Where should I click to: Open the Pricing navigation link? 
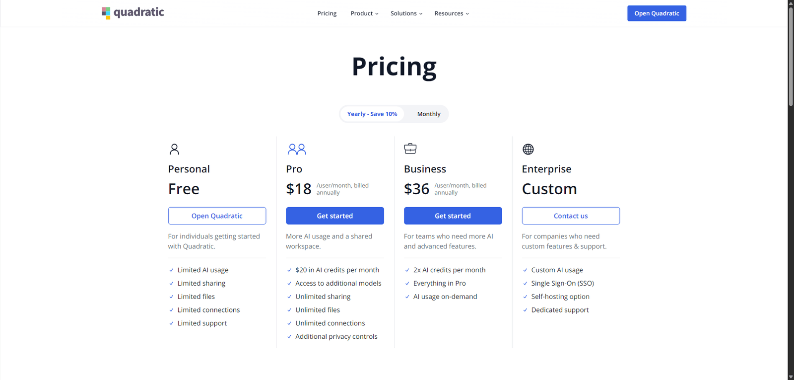point(327,13)
